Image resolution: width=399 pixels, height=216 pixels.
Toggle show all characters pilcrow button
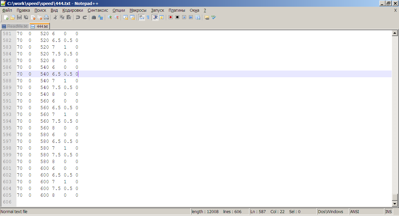(x=148, y=17)
